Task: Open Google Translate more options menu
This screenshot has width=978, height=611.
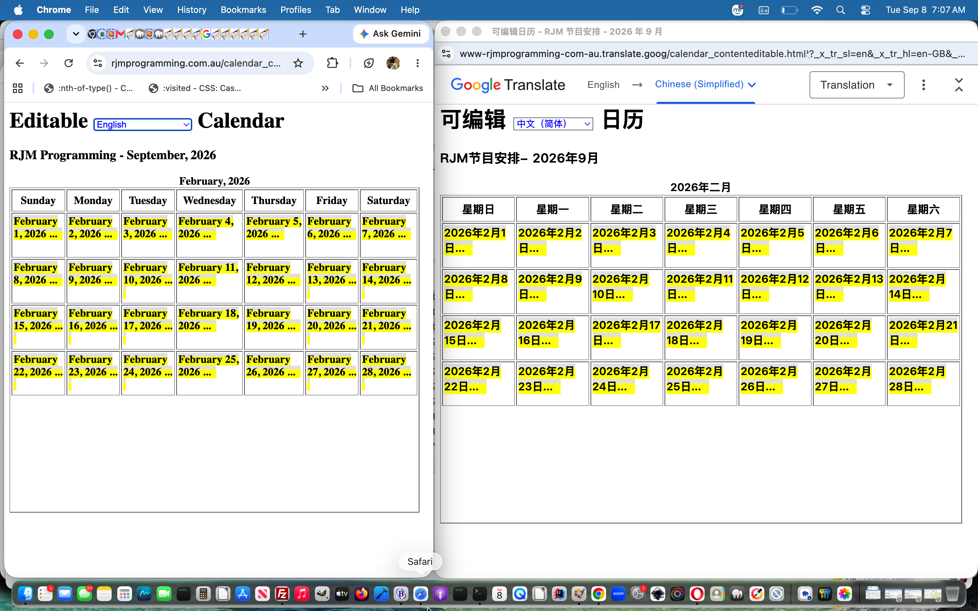Action: point(923,85)
